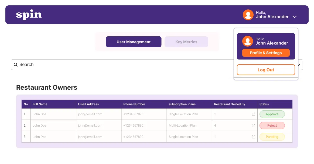Click the Log Out button

[266, 70]
